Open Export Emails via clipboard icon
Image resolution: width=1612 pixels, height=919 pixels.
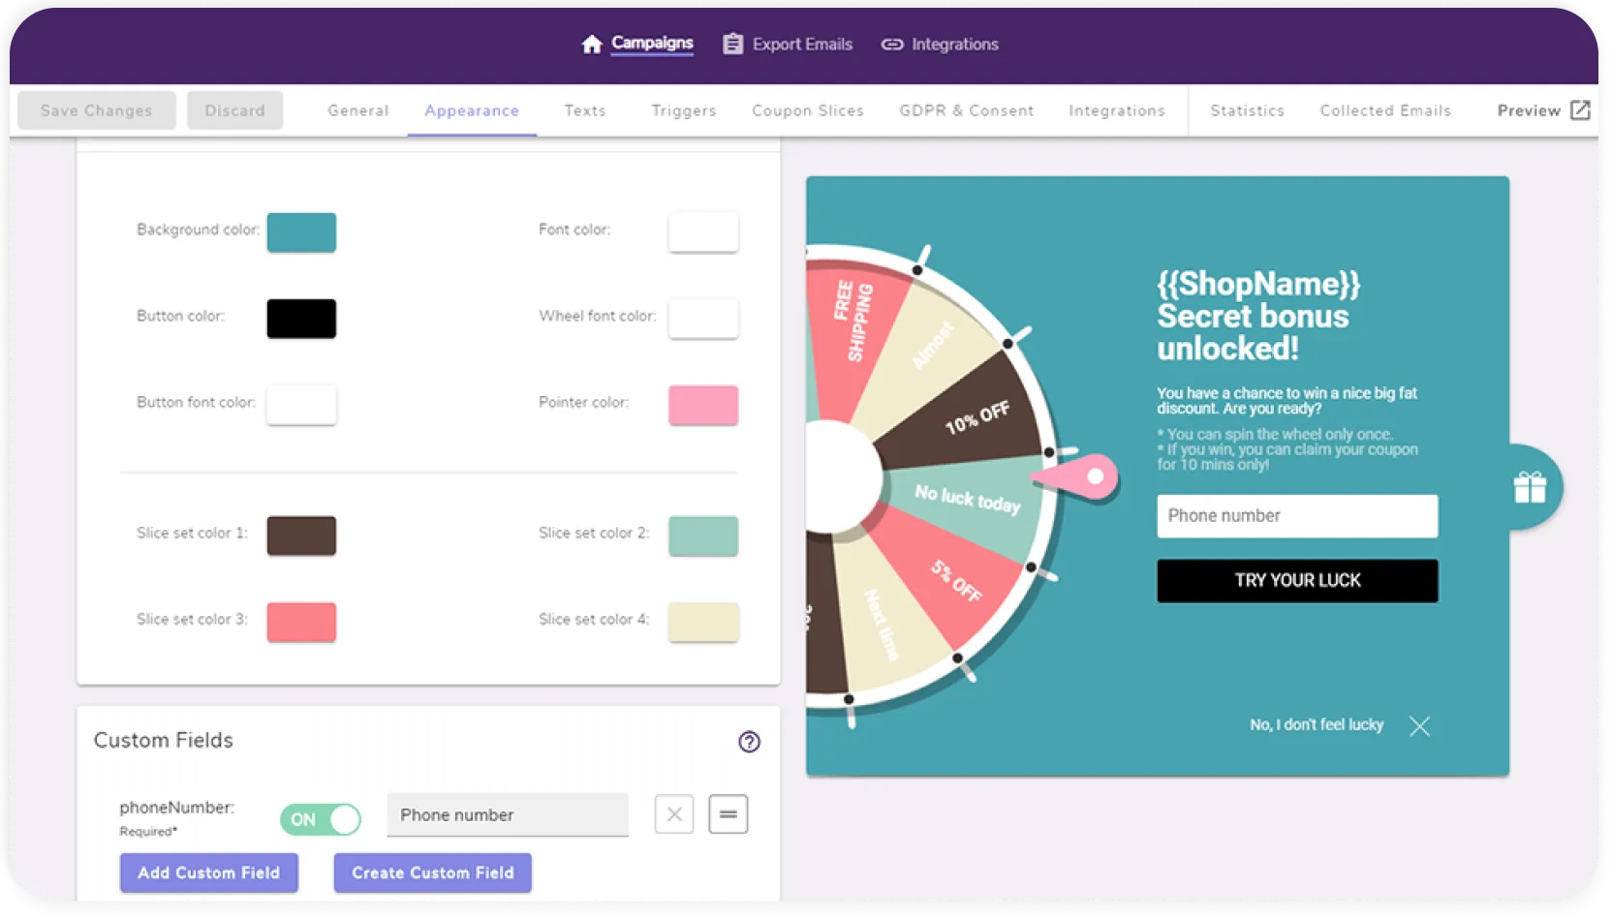coord(733,44)
